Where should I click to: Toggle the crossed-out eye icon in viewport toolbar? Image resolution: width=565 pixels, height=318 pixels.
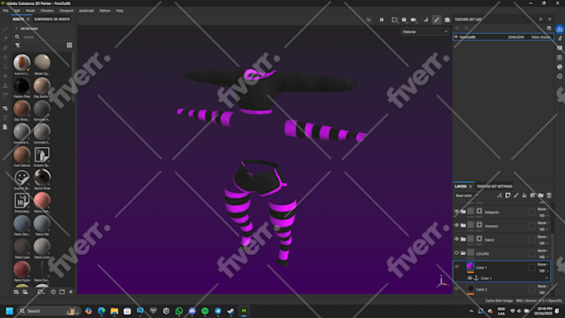369,20
